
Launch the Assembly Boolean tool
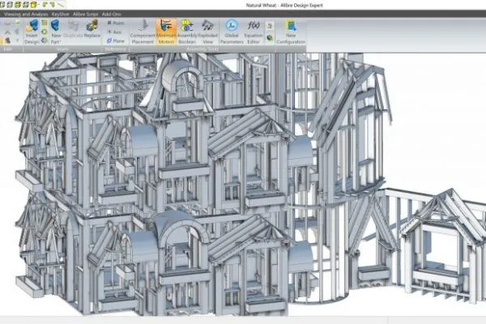tap(187, 32)
